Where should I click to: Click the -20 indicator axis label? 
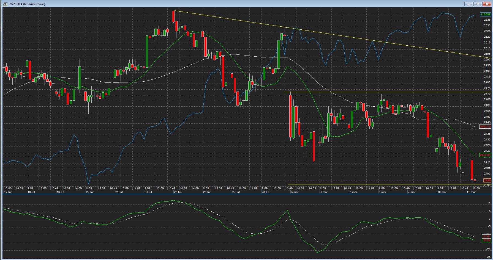[x=489, y=250]
